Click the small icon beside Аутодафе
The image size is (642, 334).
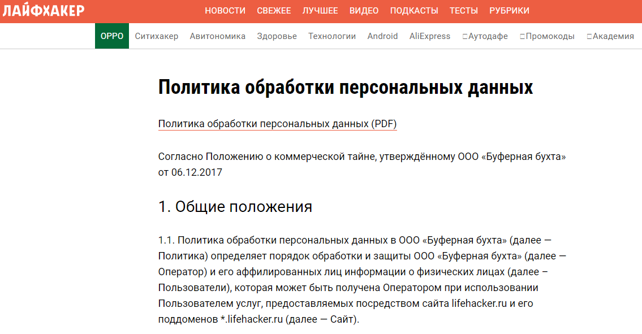(465, 35)
